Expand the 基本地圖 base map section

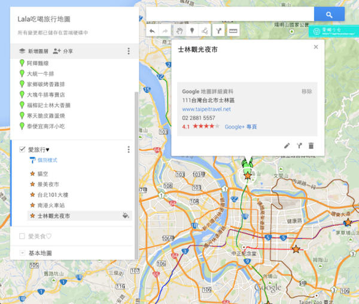click(23, 253)
